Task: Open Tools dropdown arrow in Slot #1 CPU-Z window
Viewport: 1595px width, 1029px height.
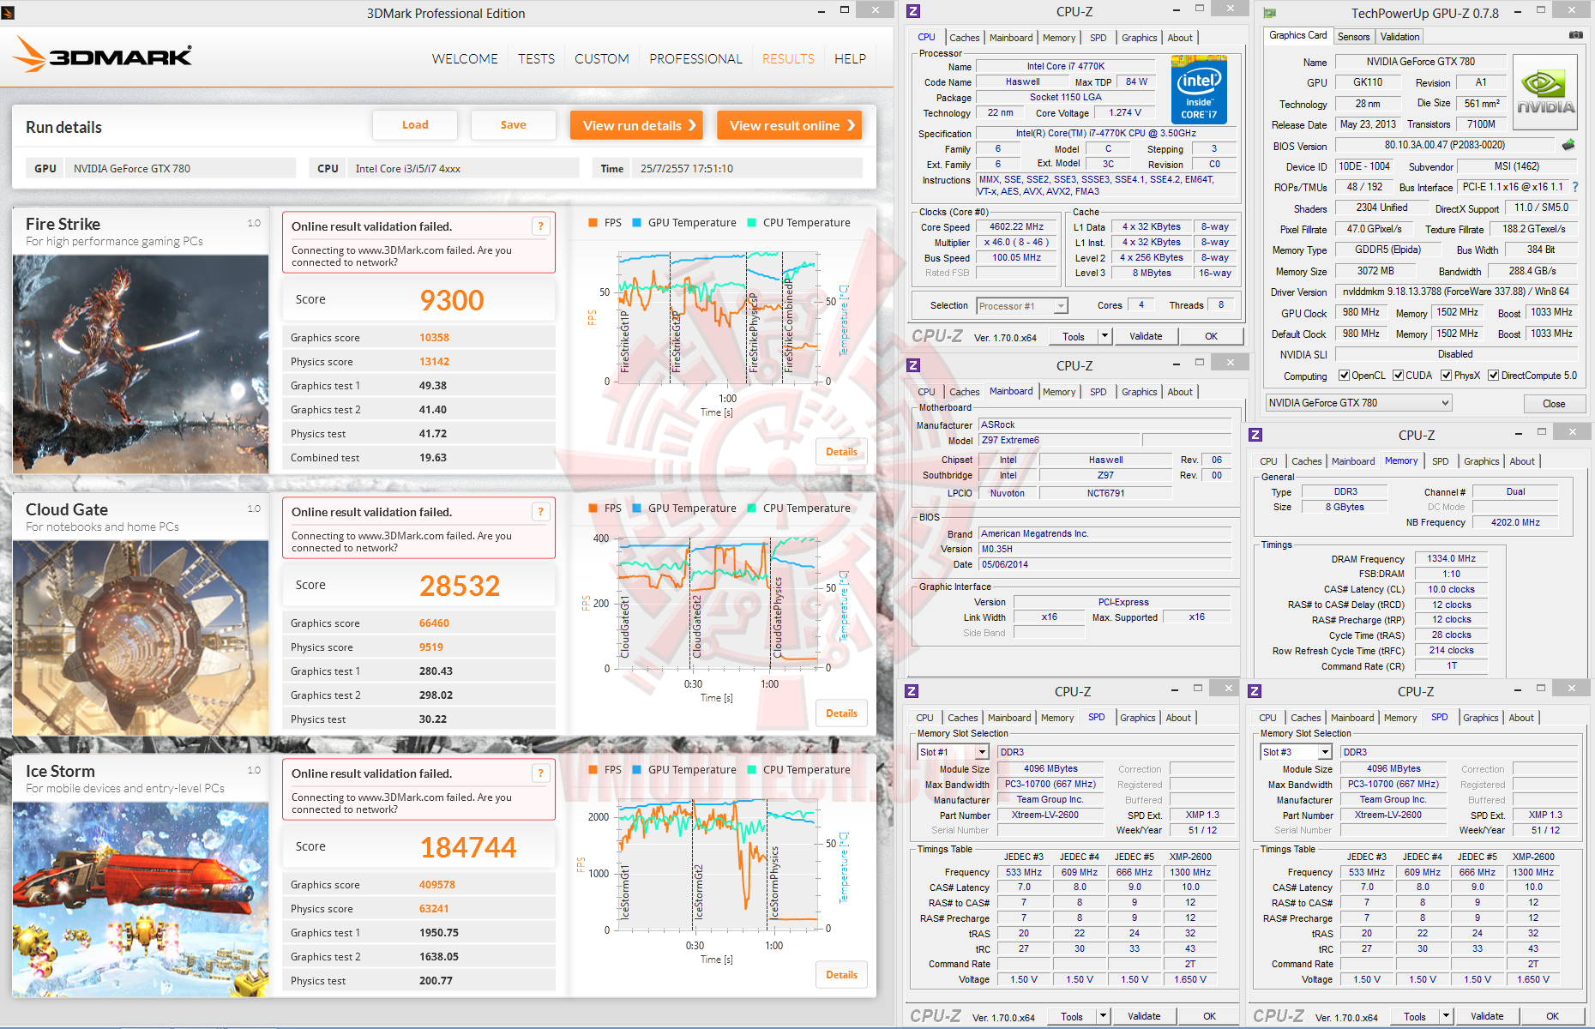Action: [x=1103, y=1016]
